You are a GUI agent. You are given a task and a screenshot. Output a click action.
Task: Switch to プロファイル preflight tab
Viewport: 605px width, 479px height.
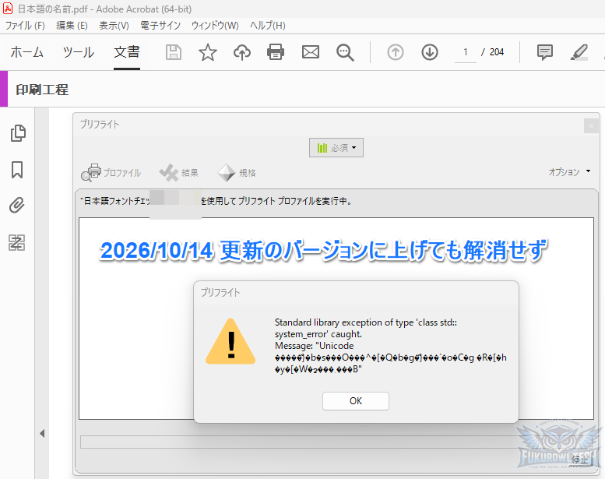(x=111, y=173)
